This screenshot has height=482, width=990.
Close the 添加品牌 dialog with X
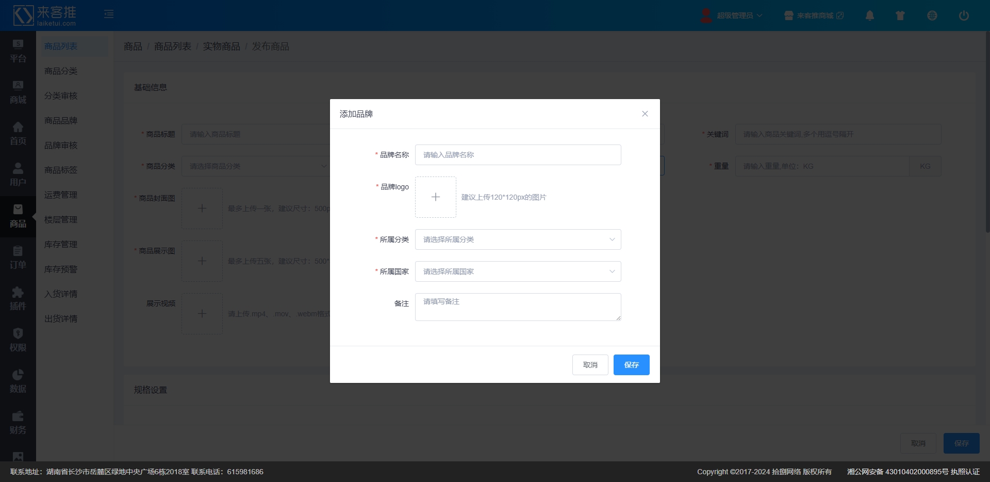pyautogui.click(x=645, y=114)
